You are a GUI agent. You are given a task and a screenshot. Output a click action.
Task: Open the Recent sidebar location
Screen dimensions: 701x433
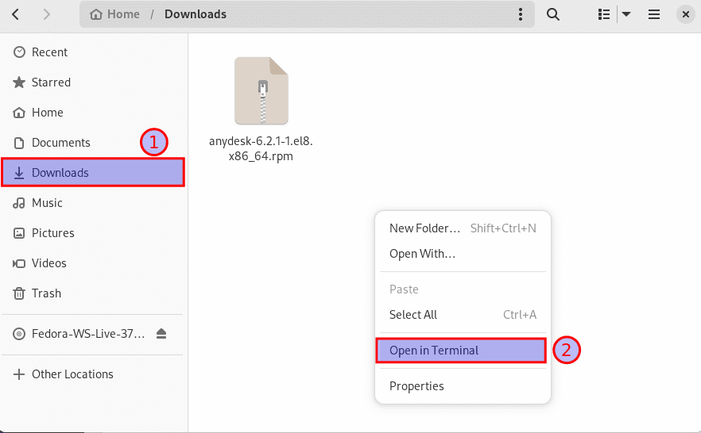pyautogui.click(x=49, y=52)
